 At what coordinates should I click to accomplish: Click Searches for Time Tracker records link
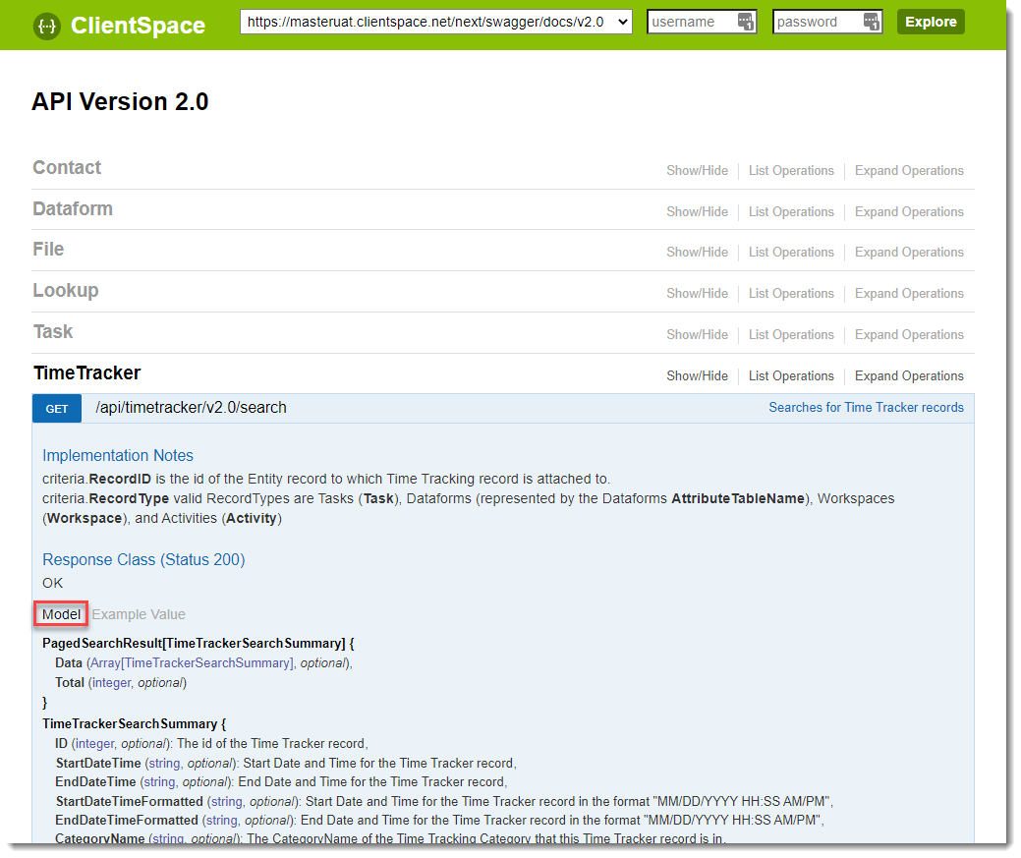click(866, 408)
